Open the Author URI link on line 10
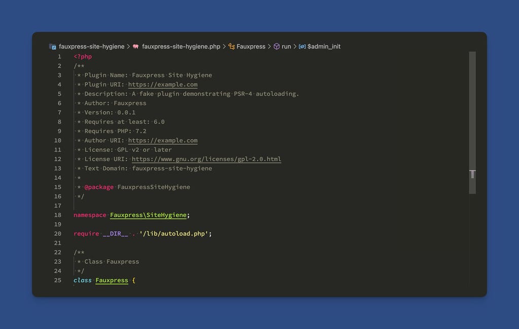 click(x=162, y=140)
